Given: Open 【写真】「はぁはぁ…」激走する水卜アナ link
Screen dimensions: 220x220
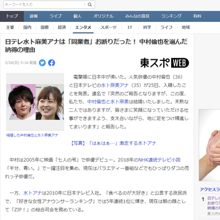Looking at the screenshot, I should point(113,143).
